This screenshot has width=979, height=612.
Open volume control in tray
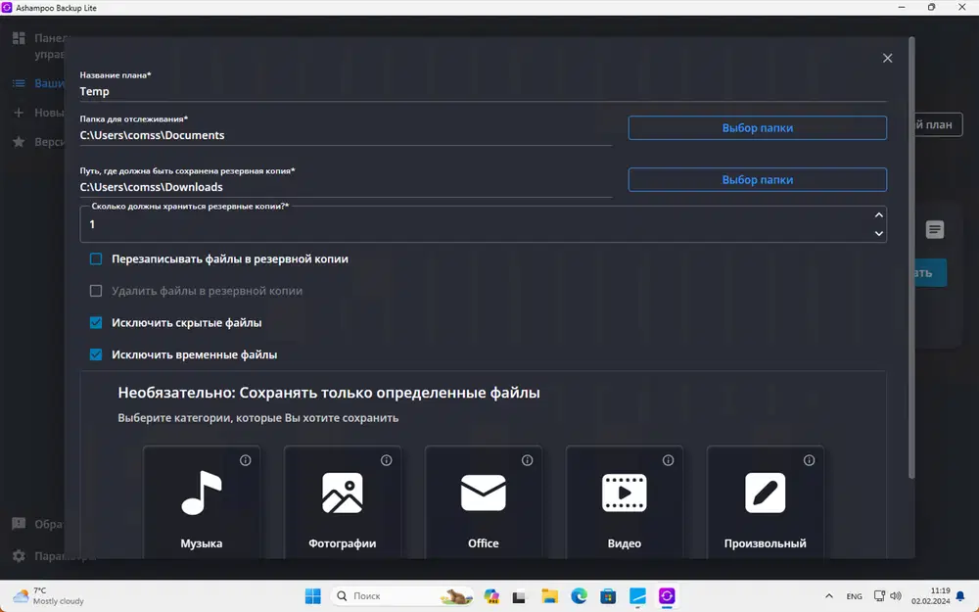[x=896, y=596]
